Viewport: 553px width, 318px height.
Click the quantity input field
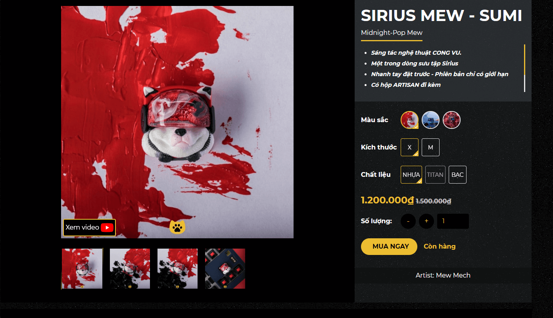pyautogui.click(x=453, y=221)
